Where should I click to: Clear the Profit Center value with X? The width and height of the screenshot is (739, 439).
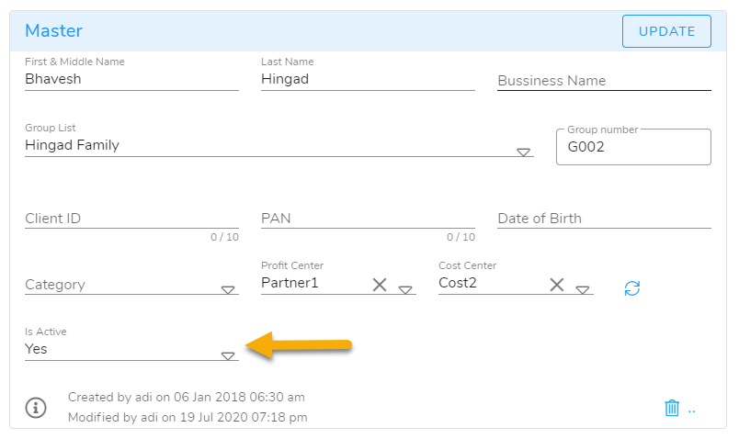tap(379, 285)
